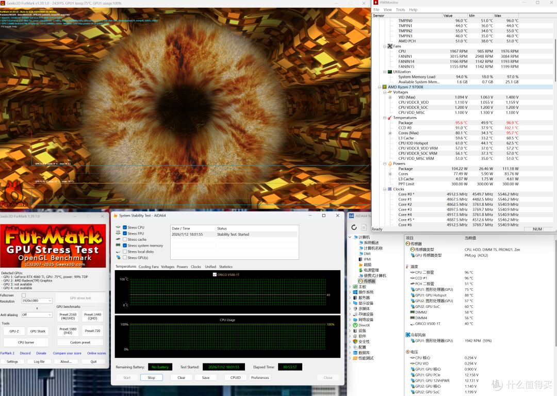Screen dimensions: 557x396
Task: Click AMD Ryzen 7 9700X processor icon
Action: coord(384,87)
